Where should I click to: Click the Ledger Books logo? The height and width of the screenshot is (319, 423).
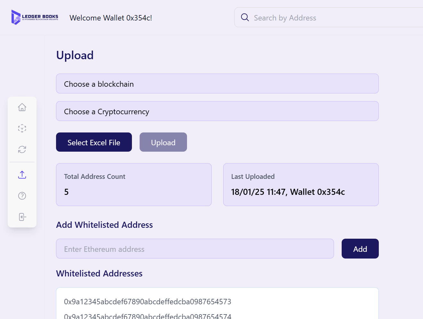point(35,17)
